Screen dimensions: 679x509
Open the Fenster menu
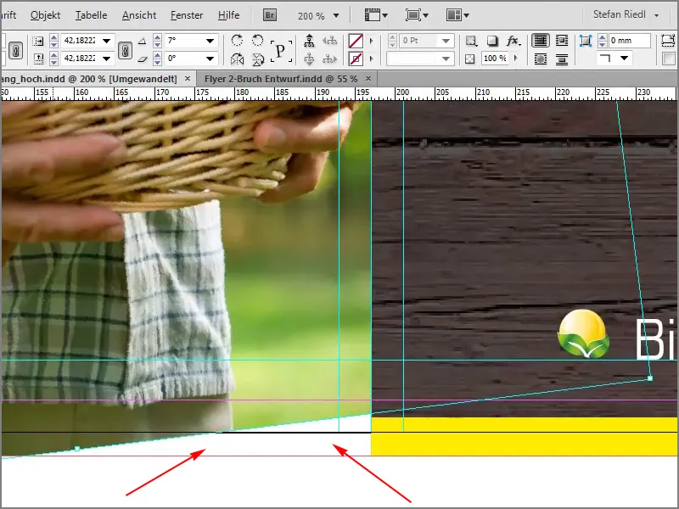pyautogui.click(x=187, y=15)
